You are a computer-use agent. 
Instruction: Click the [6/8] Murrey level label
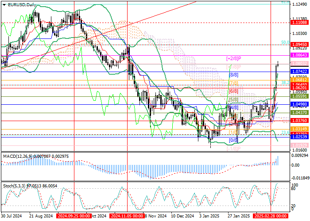[233, 91]
